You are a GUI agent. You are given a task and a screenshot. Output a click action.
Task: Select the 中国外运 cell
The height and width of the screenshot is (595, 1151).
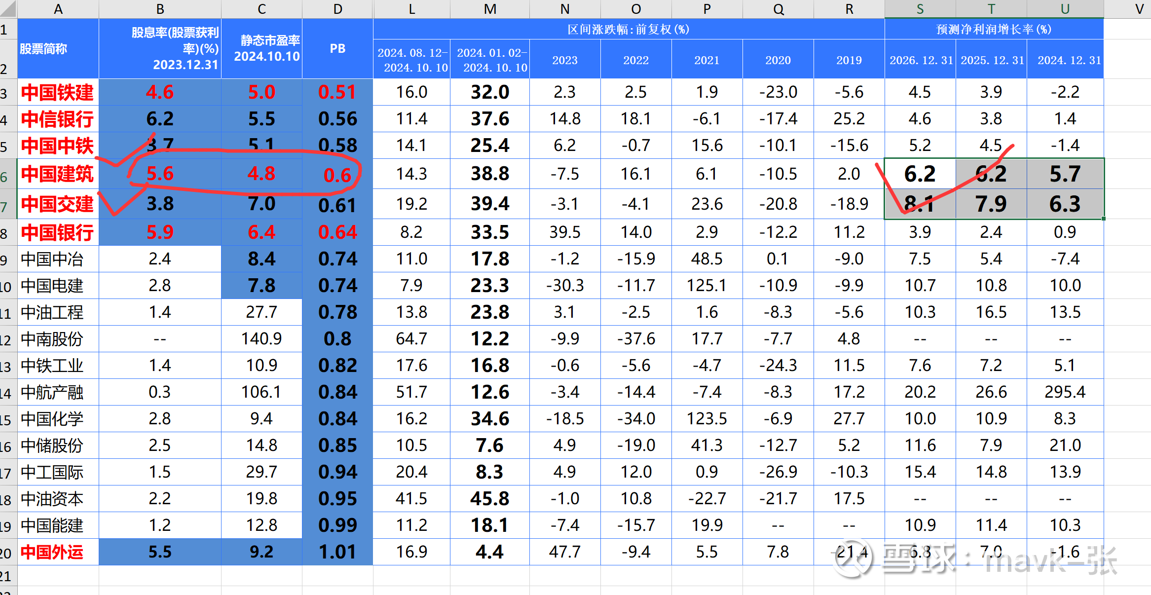[x=58, y=552]
